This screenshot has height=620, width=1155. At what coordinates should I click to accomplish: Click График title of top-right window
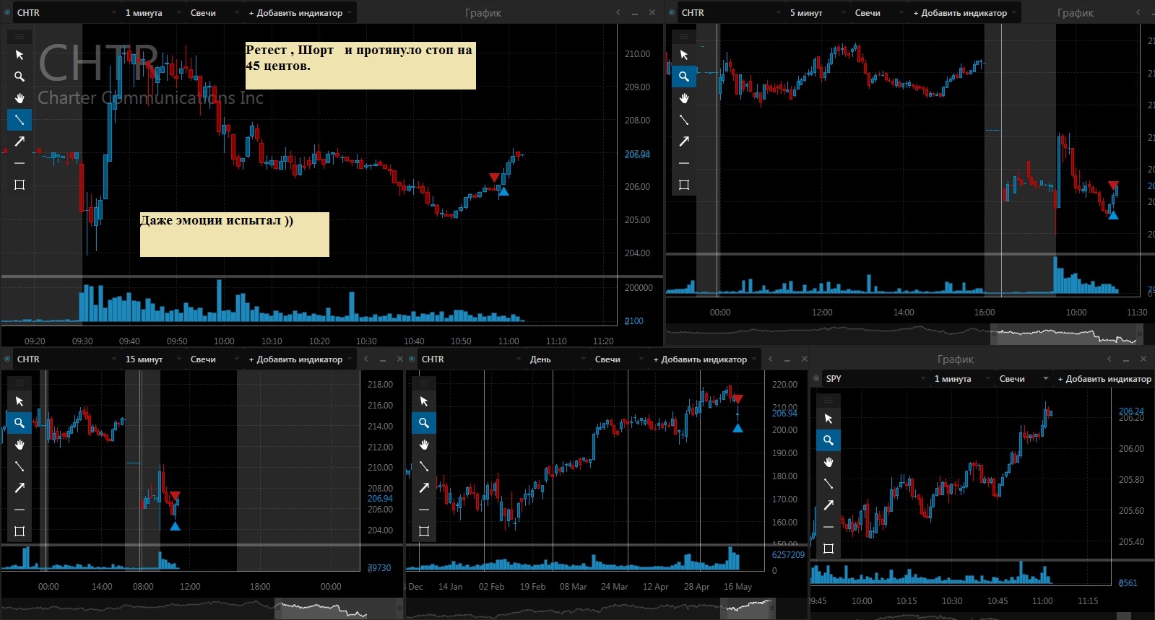point(1076,13)
